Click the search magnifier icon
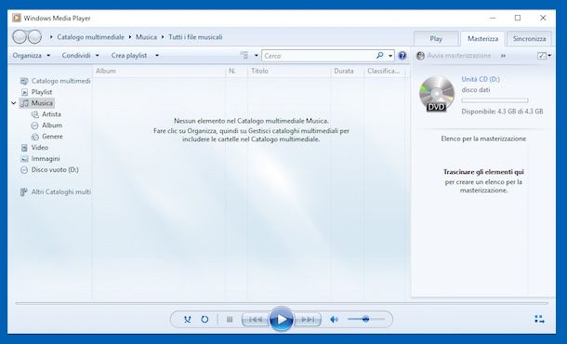Viewport: 567px width, 344px height. click(x=379, y=56)
